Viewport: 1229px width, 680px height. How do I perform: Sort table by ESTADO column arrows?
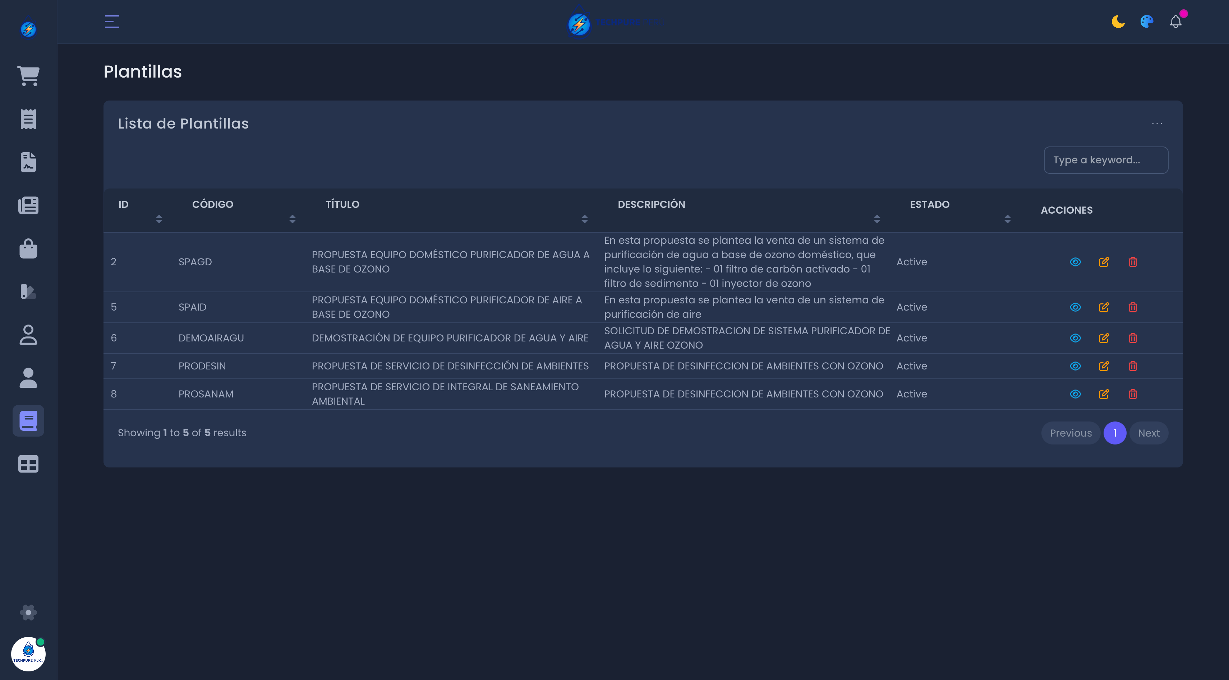[x=1007, y=219]
